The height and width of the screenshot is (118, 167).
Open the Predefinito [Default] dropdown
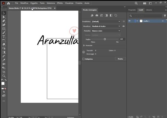pos(106,21)
